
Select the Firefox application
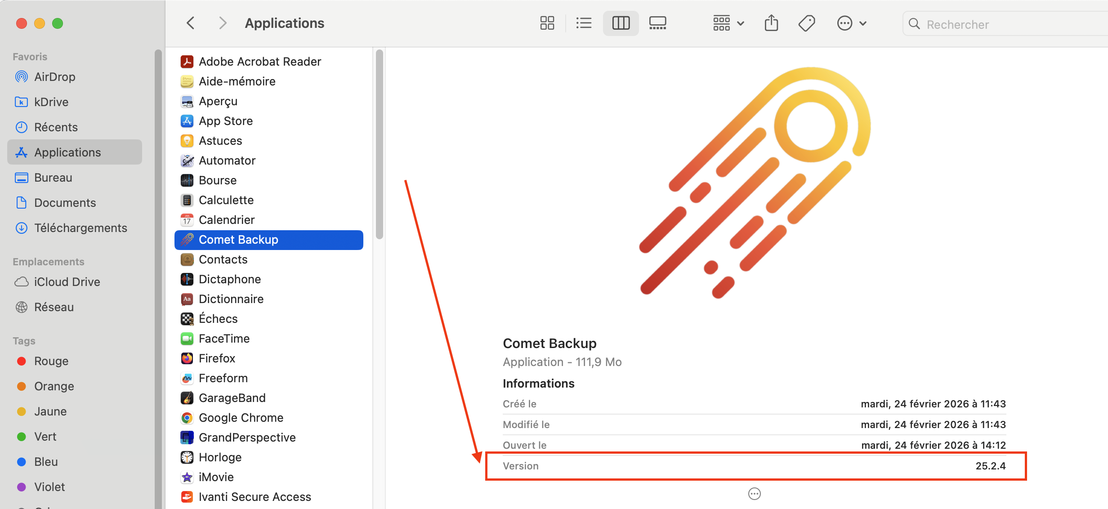click(217, 358)
